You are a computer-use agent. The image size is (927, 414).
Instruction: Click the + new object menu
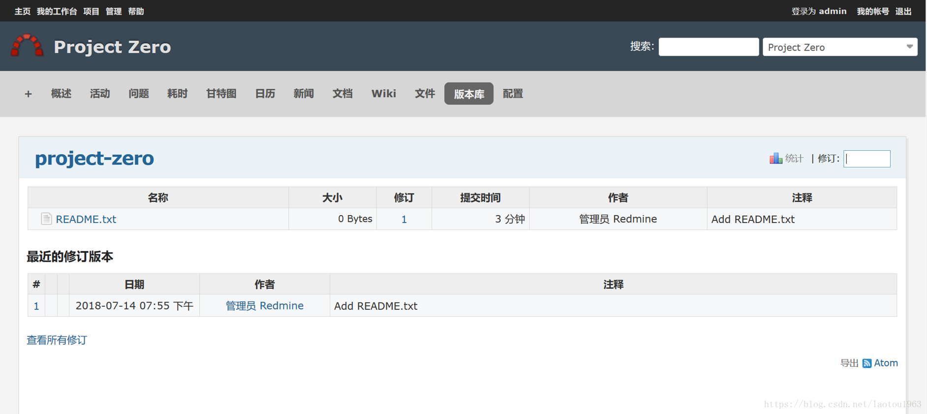coord(28,93)
